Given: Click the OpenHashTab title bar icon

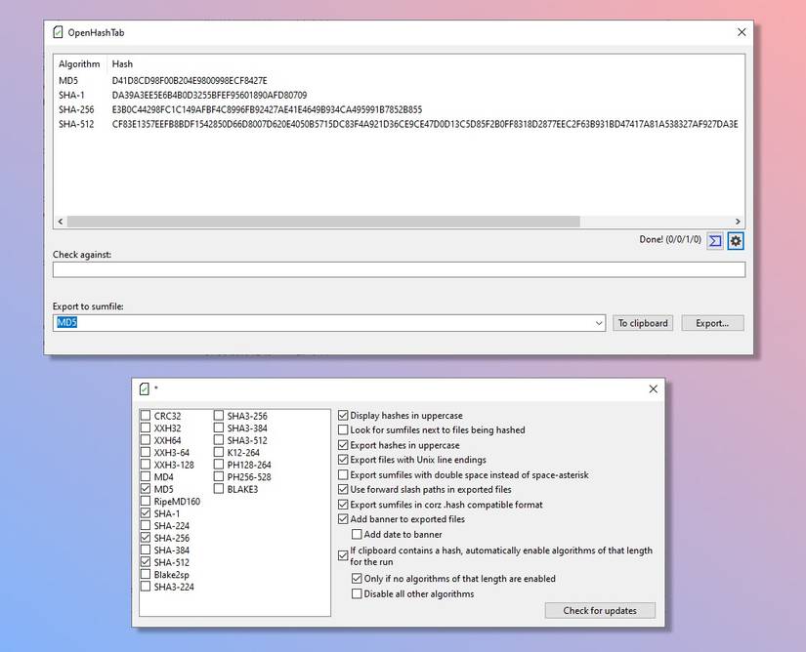Looking at the screenshot, I should pos(57,31).
